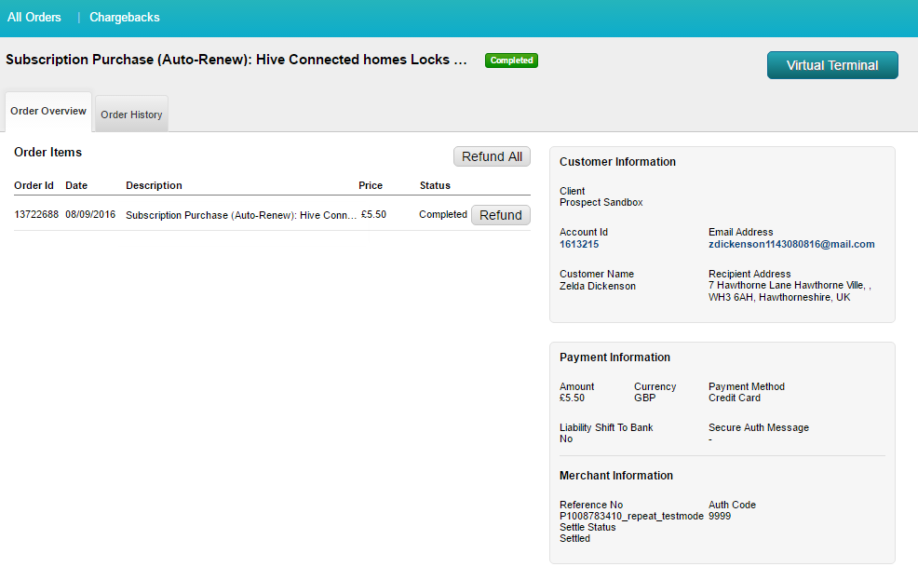
Task: Click the Price column header
Action: click(x=371, y=185)
